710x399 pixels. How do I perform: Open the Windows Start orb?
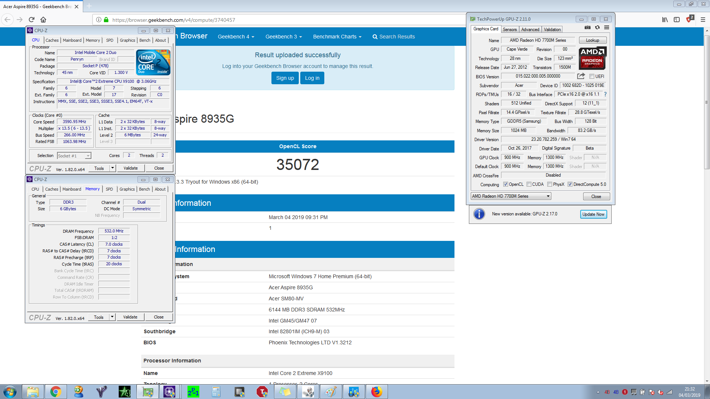coord(10,392)
